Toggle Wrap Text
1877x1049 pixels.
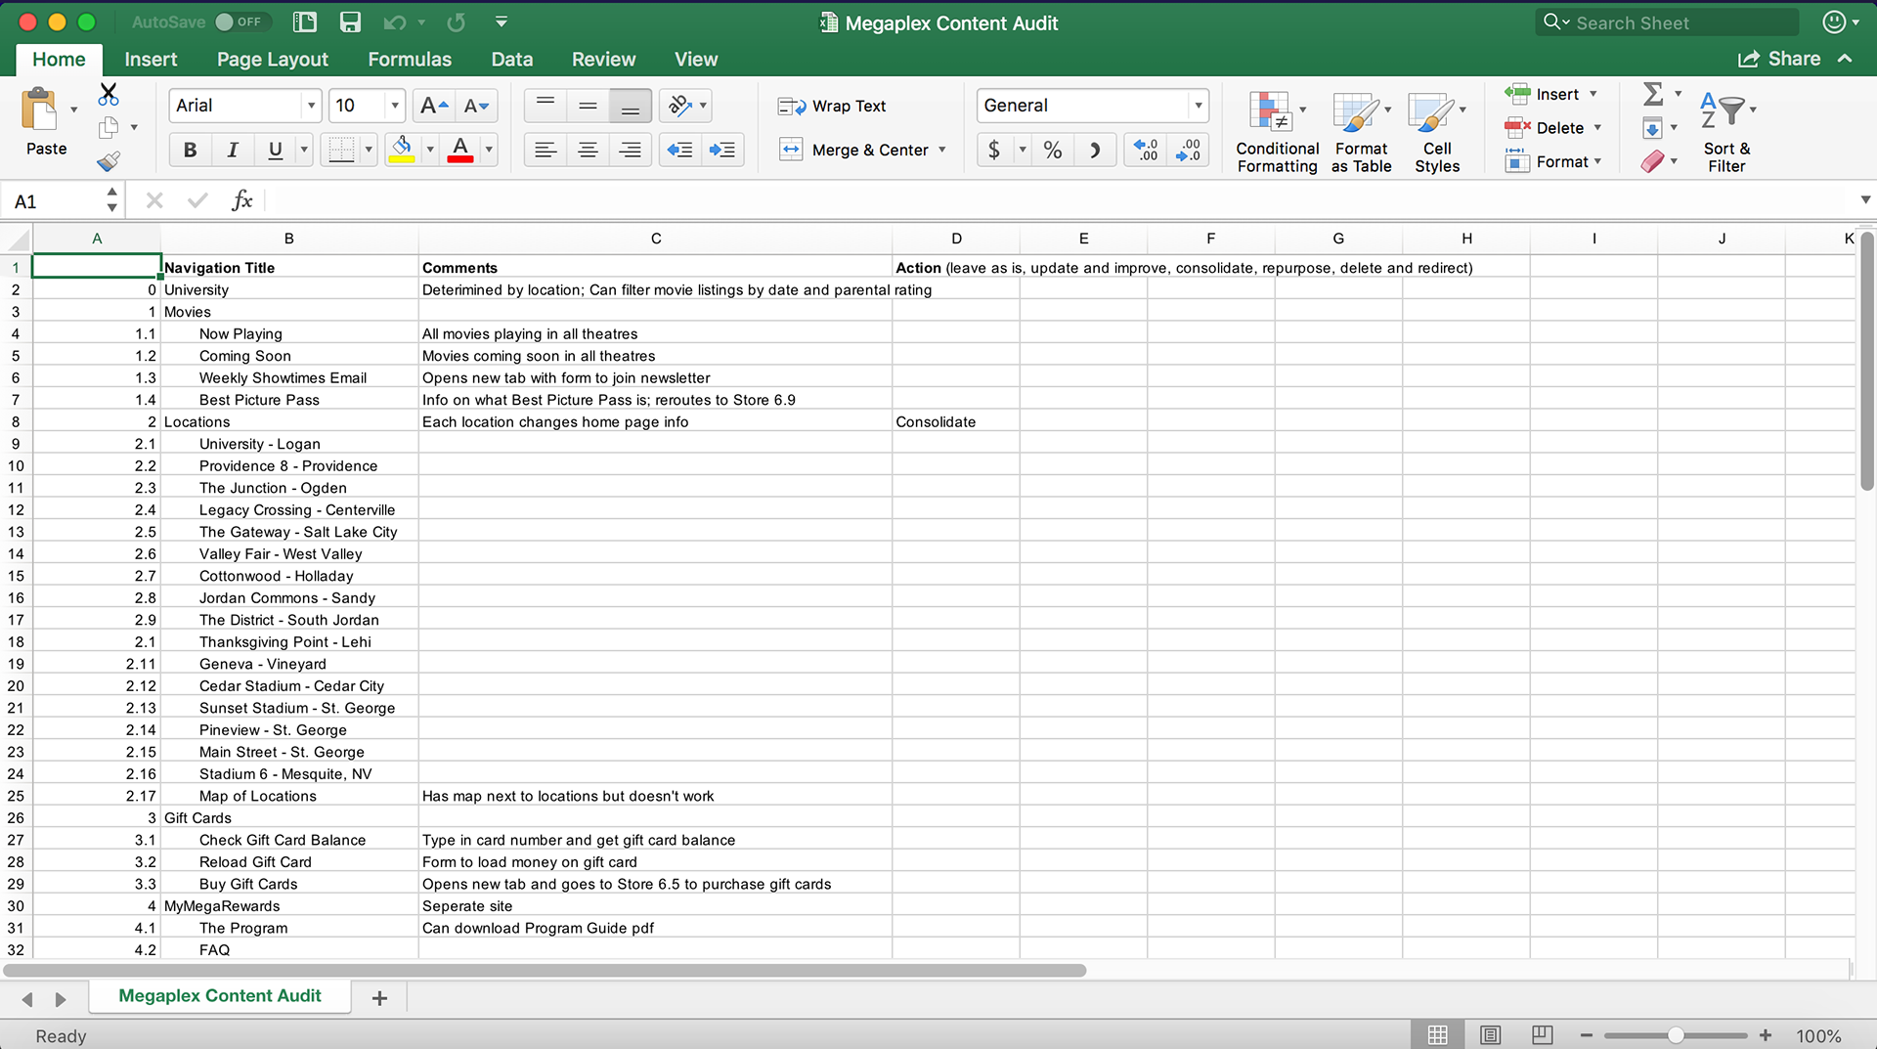[832, 106]
